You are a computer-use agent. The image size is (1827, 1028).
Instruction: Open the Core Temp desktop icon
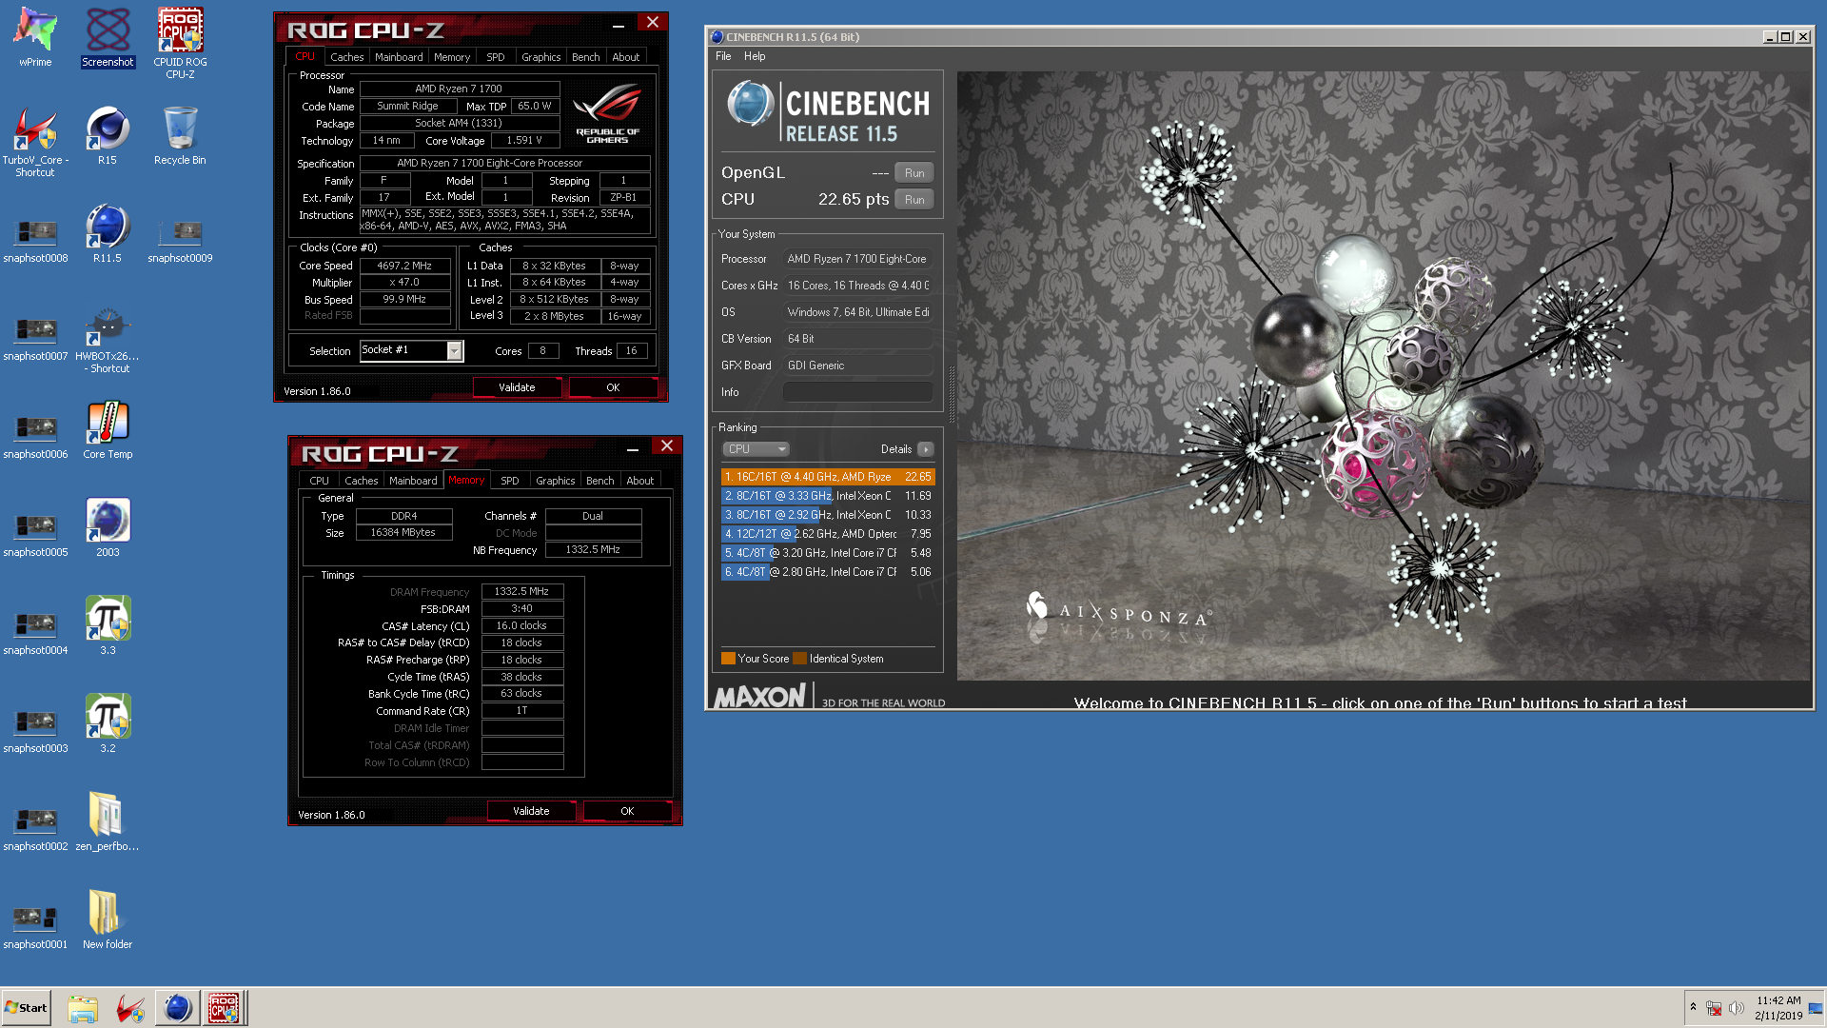(108, 430)
